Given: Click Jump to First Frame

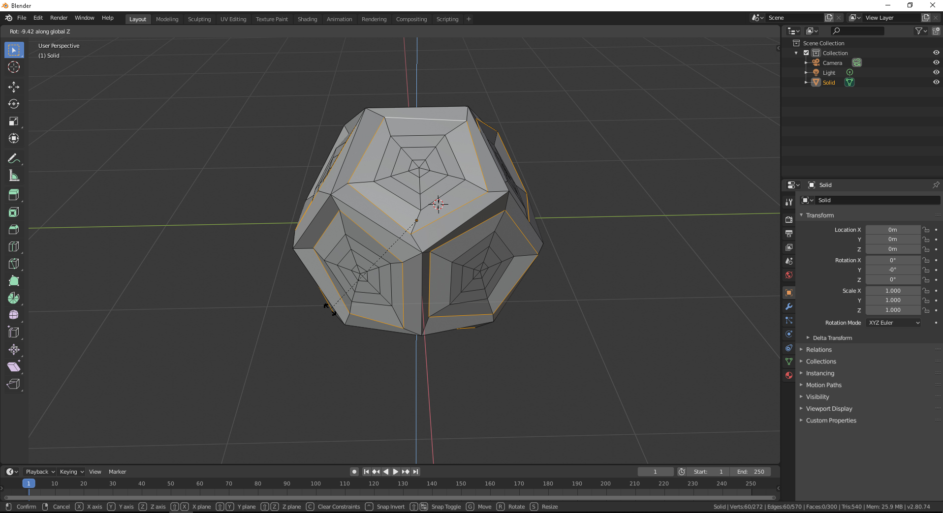Looking at the screenshot, I should [x=366, y=471].
